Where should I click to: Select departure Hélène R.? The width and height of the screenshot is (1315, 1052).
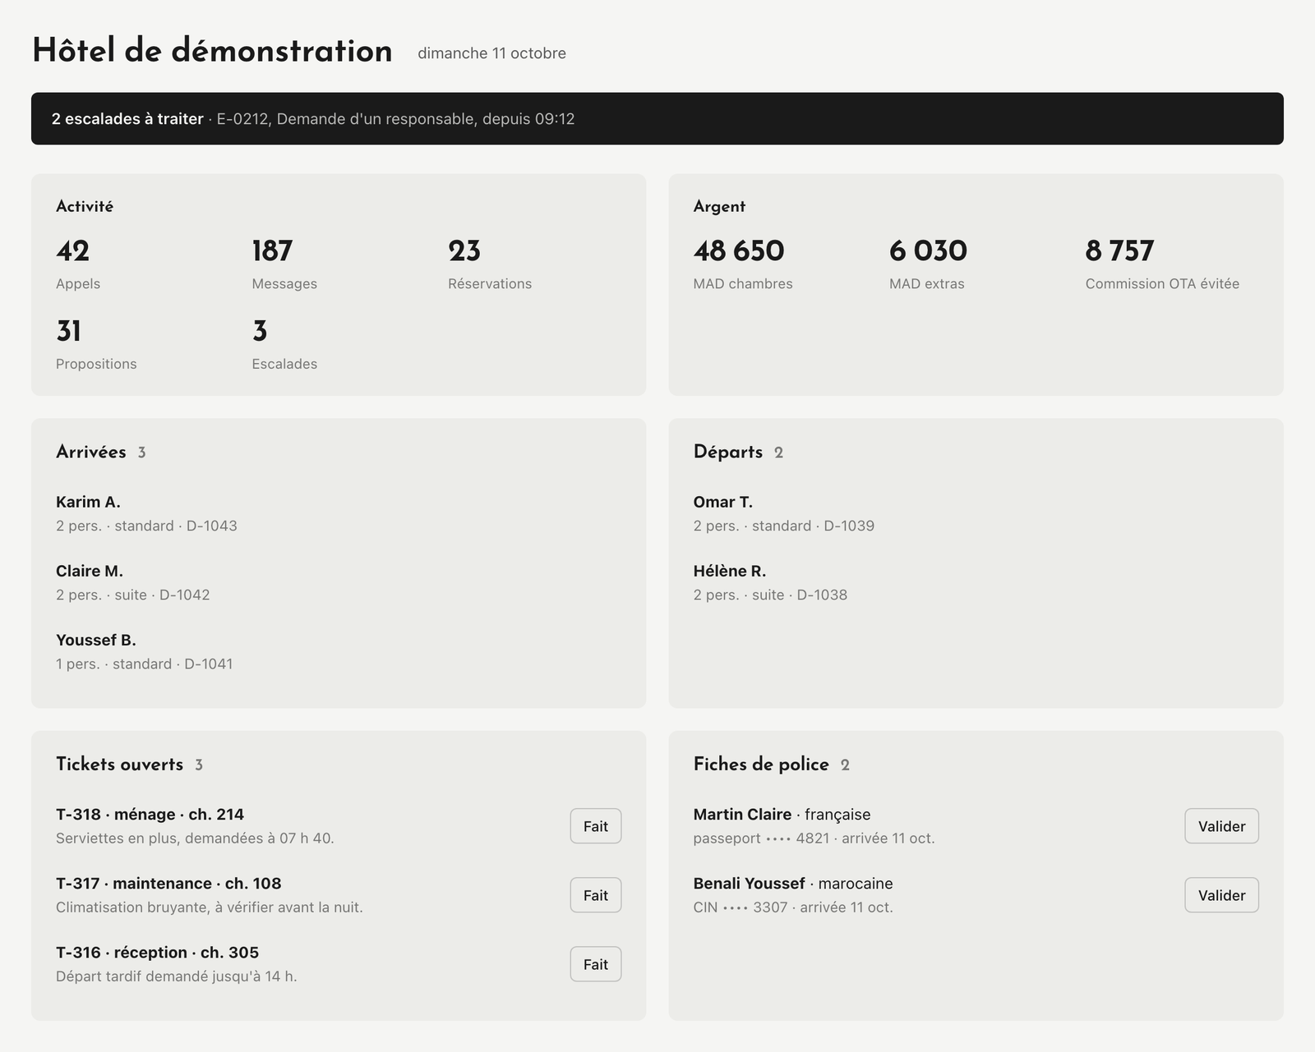click(730, 571)
